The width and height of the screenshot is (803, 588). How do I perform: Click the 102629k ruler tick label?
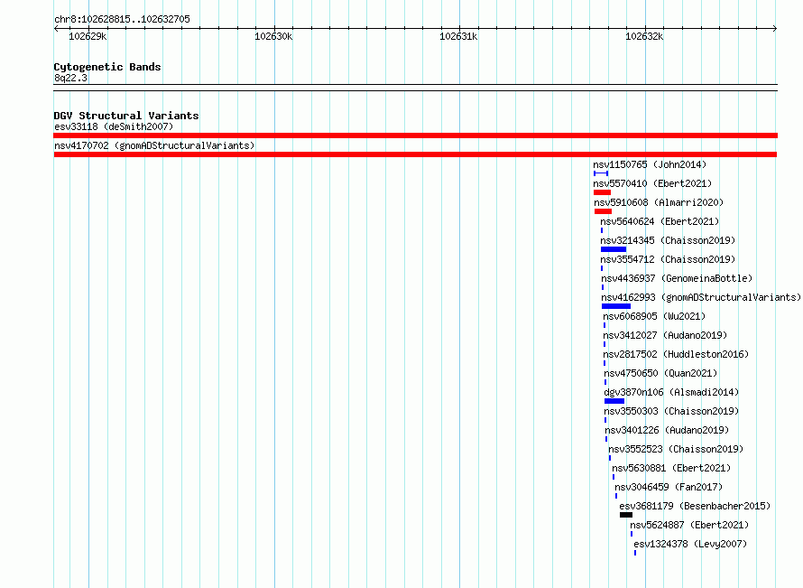pos(88,36)
